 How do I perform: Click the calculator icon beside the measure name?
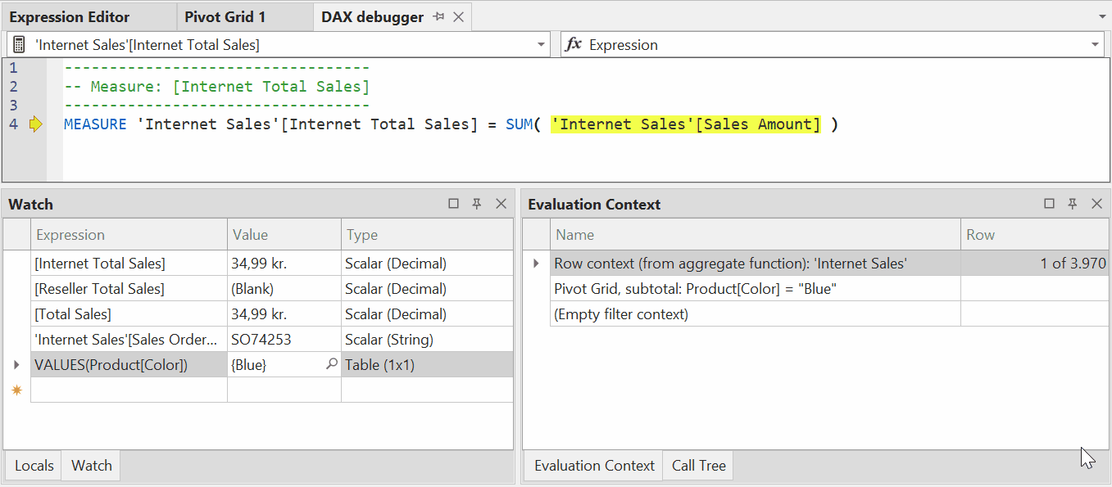[19, 45]
